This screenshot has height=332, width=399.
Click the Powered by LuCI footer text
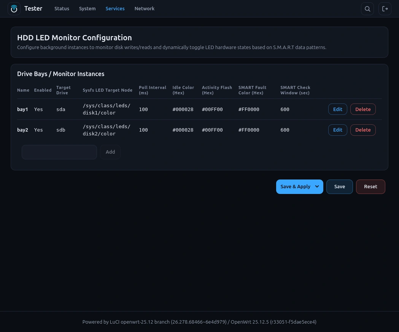click(199, 322)
